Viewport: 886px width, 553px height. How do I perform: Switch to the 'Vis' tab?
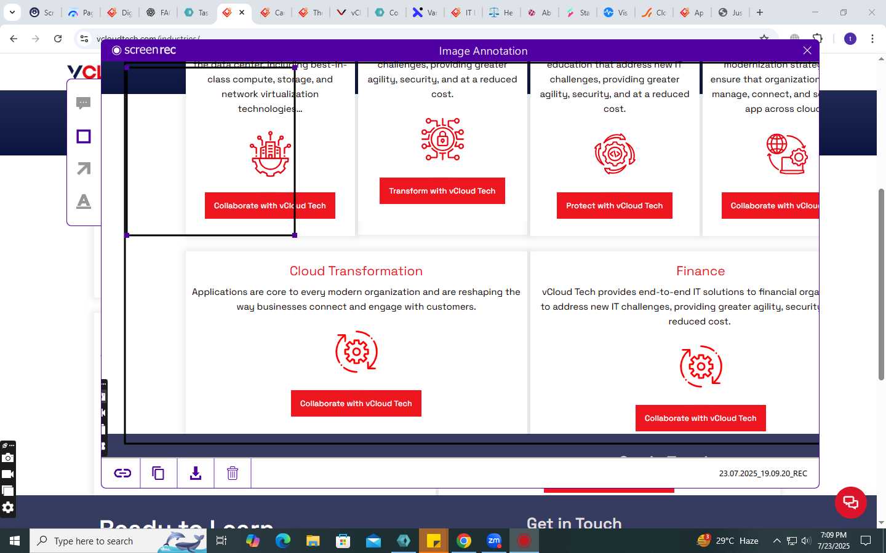point(616,12)
